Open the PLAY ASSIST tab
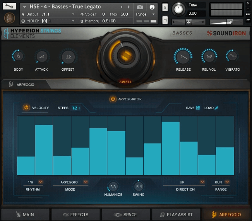252x221 pixels. pyautogui.click(x=176, y=215)
